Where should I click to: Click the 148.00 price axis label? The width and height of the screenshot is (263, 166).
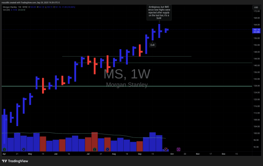tap(257, 52)
